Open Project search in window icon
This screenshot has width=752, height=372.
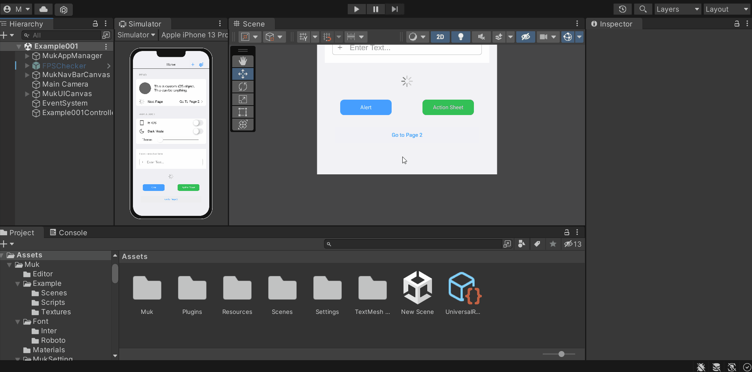[x=507, y=244]
